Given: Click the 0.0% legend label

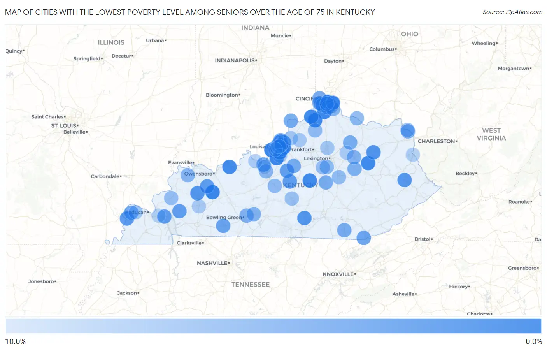Looking at the screenshot, I should pyautogui.click(x=534, y=341).
